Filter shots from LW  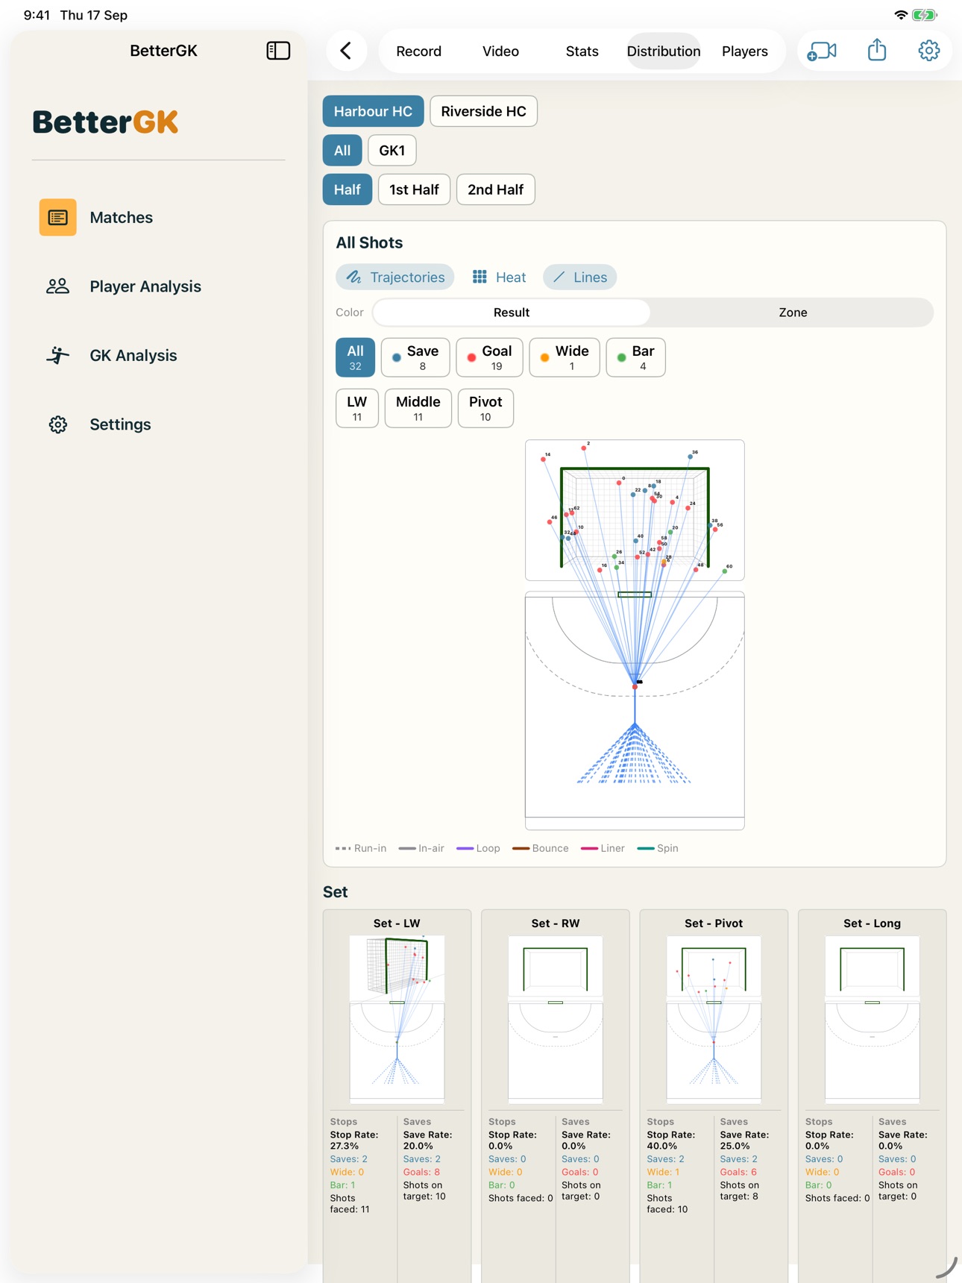[356, 408]
